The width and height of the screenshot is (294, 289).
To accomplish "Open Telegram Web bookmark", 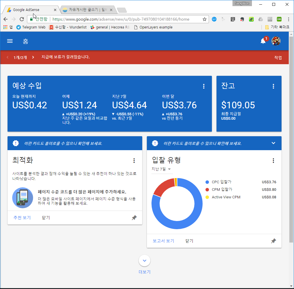I will pos(31,27).
